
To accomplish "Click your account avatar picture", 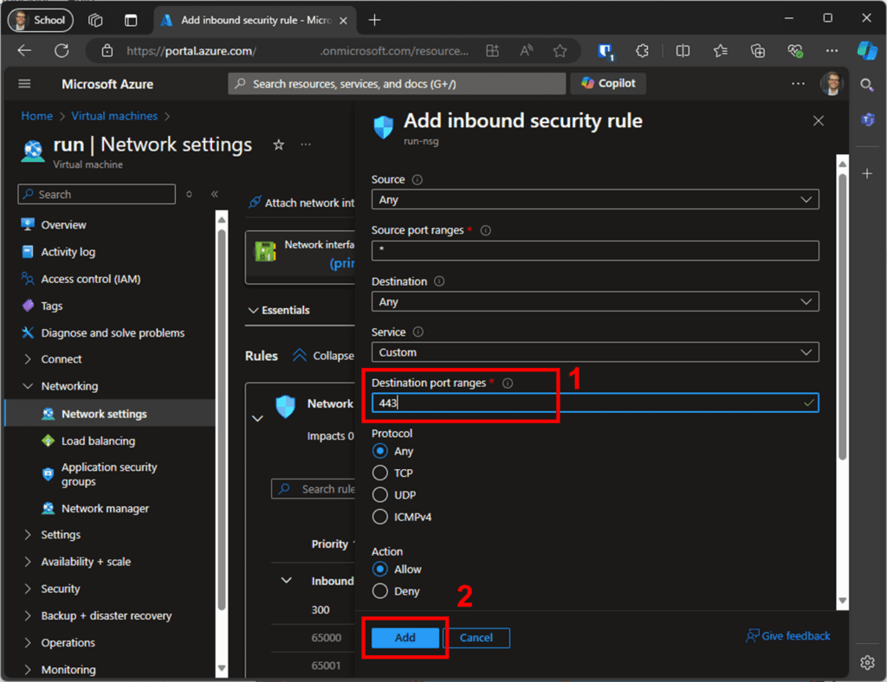I will pyautogui.click(x=831, y=83).
